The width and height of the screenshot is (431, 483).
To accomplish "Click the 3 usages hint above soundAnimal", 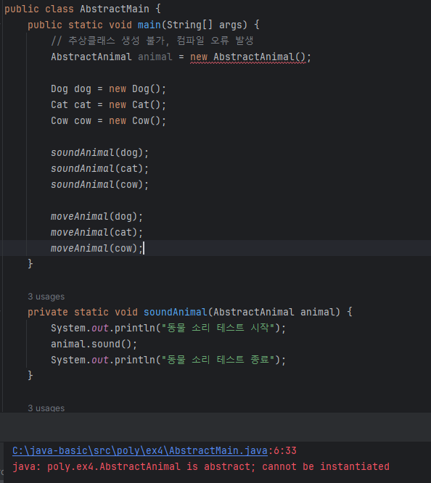I will pyautogui.click(x=46, y=297).
